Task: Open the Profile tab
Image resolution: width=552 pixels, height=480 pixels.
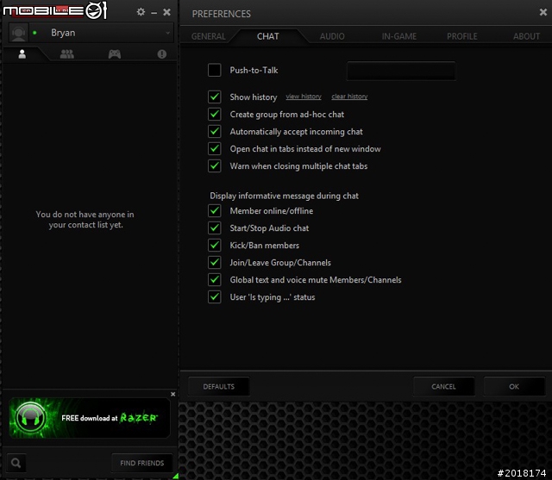Action: (x=462, y=36)
